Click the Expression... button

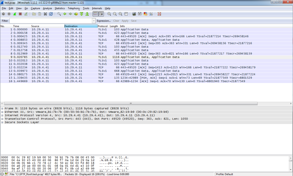pyautogui.click(x=104, y=21)
